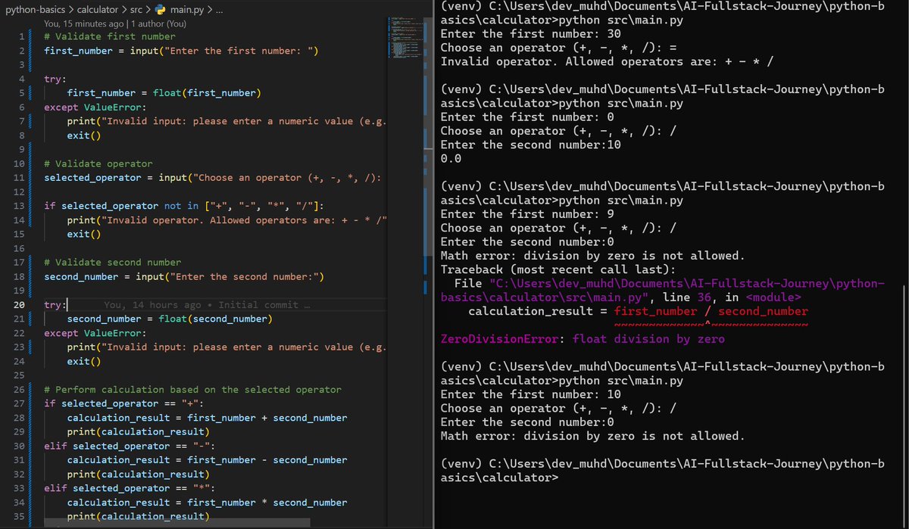Click the '# Validate first number' comment
The width and height of the screenshot is (909, 529).
pos(109,36)
